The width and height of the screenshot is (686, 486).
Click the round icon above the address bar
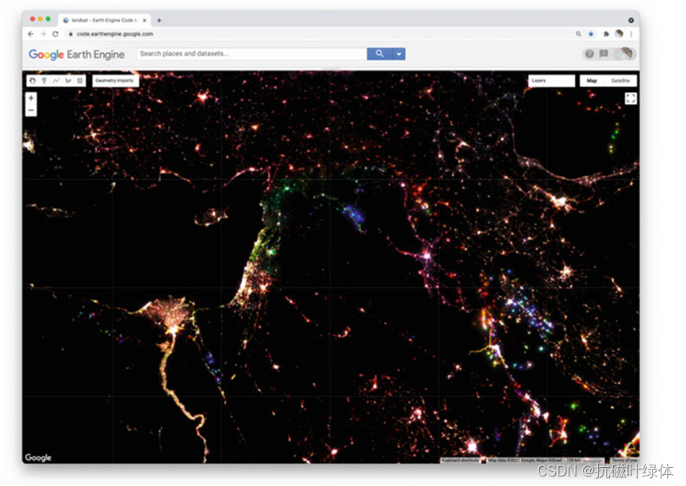pyautogui.click(x=630, y=20)
